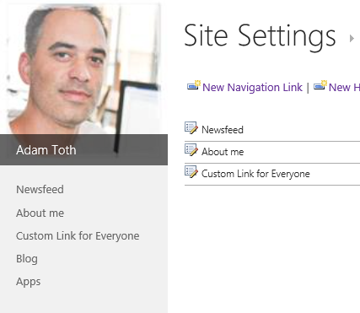
Task: Click the breadcrumb arrow after Site Settings
Action: coord(352,38)
